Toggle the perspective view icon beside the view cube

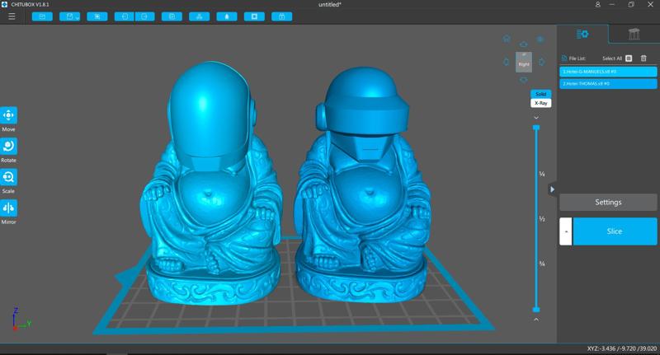[x=540, y=39]
